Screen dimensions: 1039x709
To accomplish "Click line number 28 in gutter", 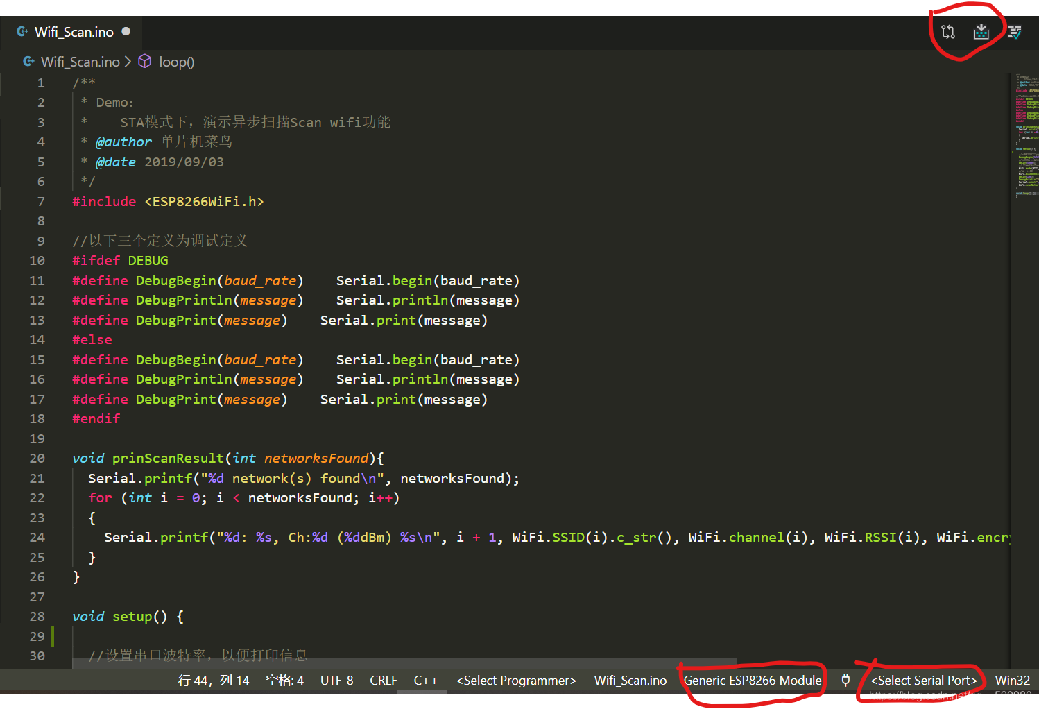I will click(37, 616).
